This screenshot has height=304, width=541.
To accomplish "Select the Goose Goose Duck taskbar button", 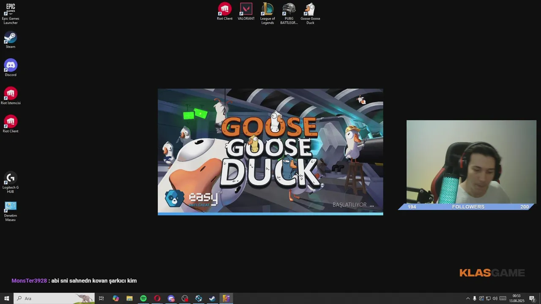I will point(226,299).
